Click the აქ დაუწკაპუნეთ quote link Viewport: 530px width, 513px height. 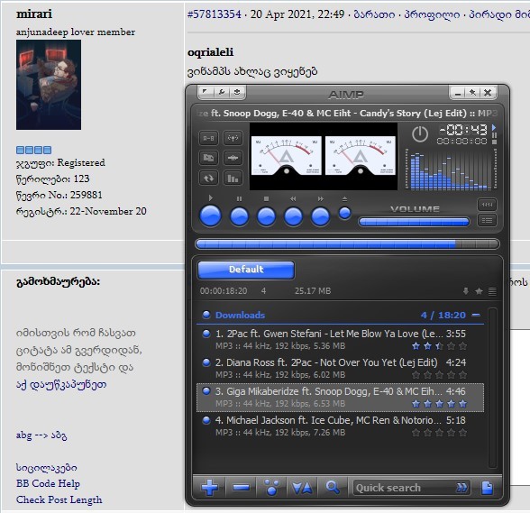(61, 384)
